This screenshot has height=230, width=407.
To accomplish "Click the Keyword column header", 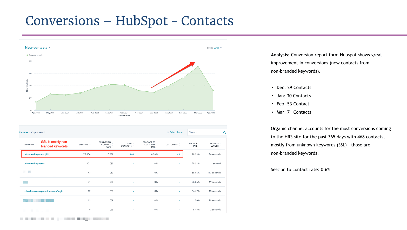I will coord(29,145).
